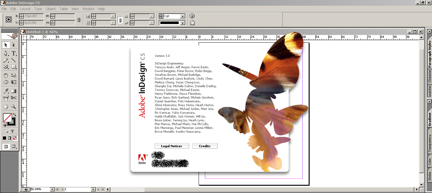Click the Legal Notices button
This screenshot has width=432, height=193.
[171, 146]
